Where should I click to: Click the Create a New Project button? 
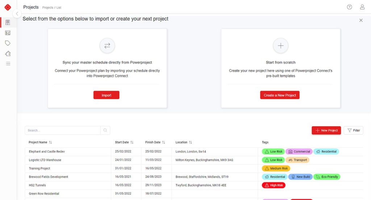(280, 95)
